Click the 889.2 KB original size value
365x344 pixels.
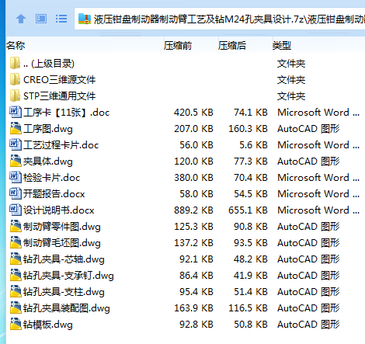[x=193, y=210]
